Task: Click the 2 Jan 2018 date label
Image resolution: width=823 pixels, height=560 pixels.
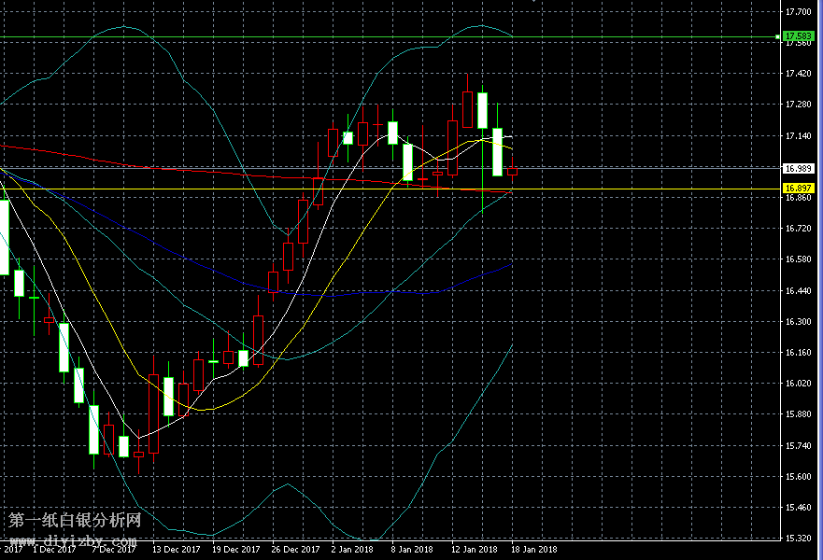Action: click(353, 550)
